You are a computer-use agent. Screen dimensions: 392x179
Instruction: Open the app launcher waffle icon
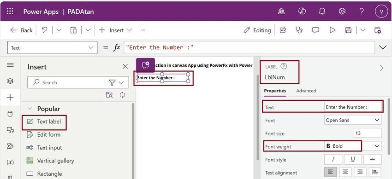(10, 11)
